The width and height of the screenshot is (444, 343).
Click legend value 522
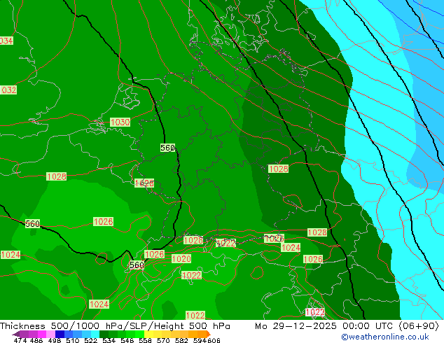[x=90, y=340]
